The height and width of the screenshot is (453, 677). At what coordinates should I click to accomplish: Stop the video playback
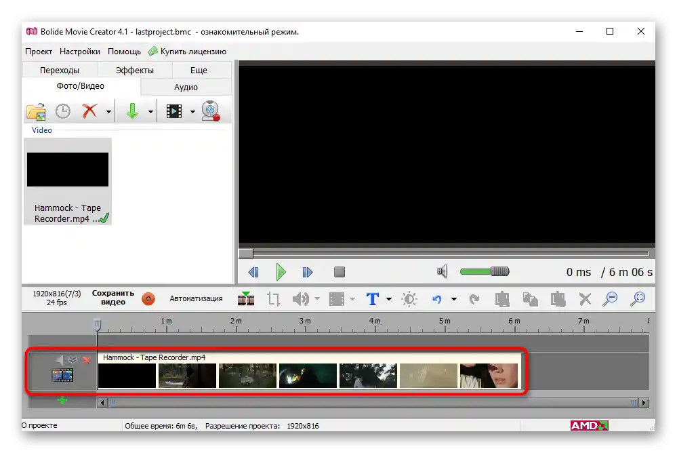340,272
